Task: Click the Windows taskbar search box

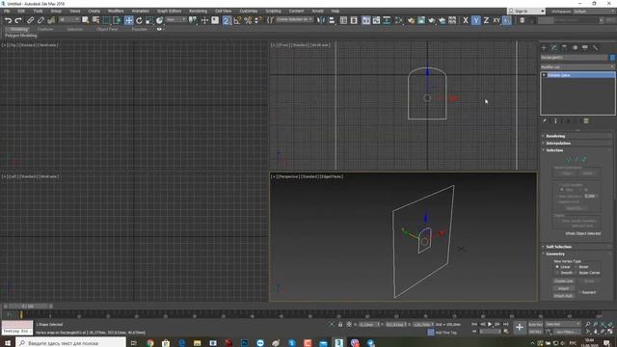Action: [x=71, y=343]
